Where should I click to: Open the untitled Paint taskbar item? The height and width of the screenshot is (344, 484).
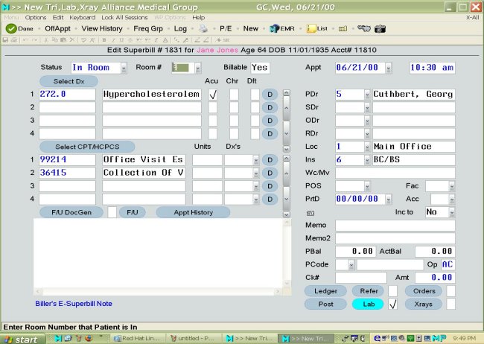pyautogui.click(x=193, y=339)
